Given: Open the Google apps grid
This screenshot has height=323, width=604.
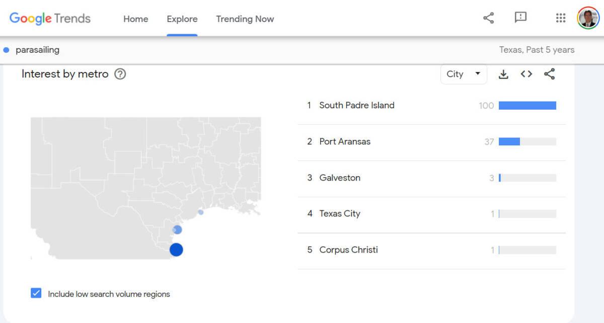Looking at the screenshot, I should (x=561, y=19).
